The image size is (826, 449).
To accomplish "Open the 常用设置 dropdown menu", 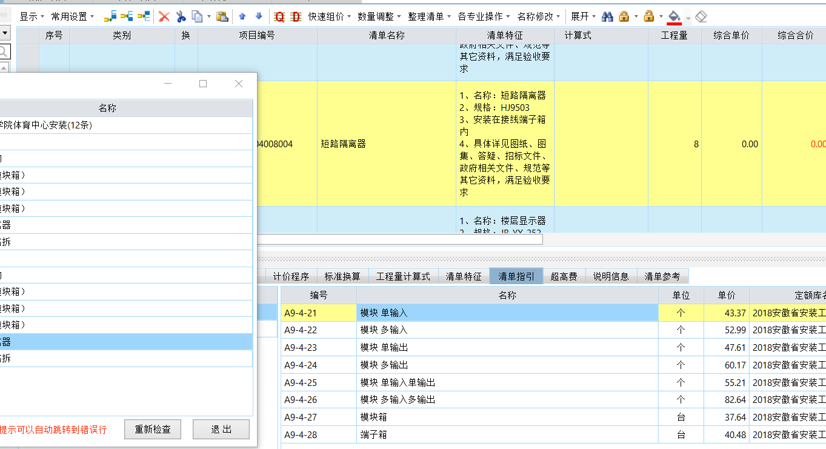I will pos(72,16).
